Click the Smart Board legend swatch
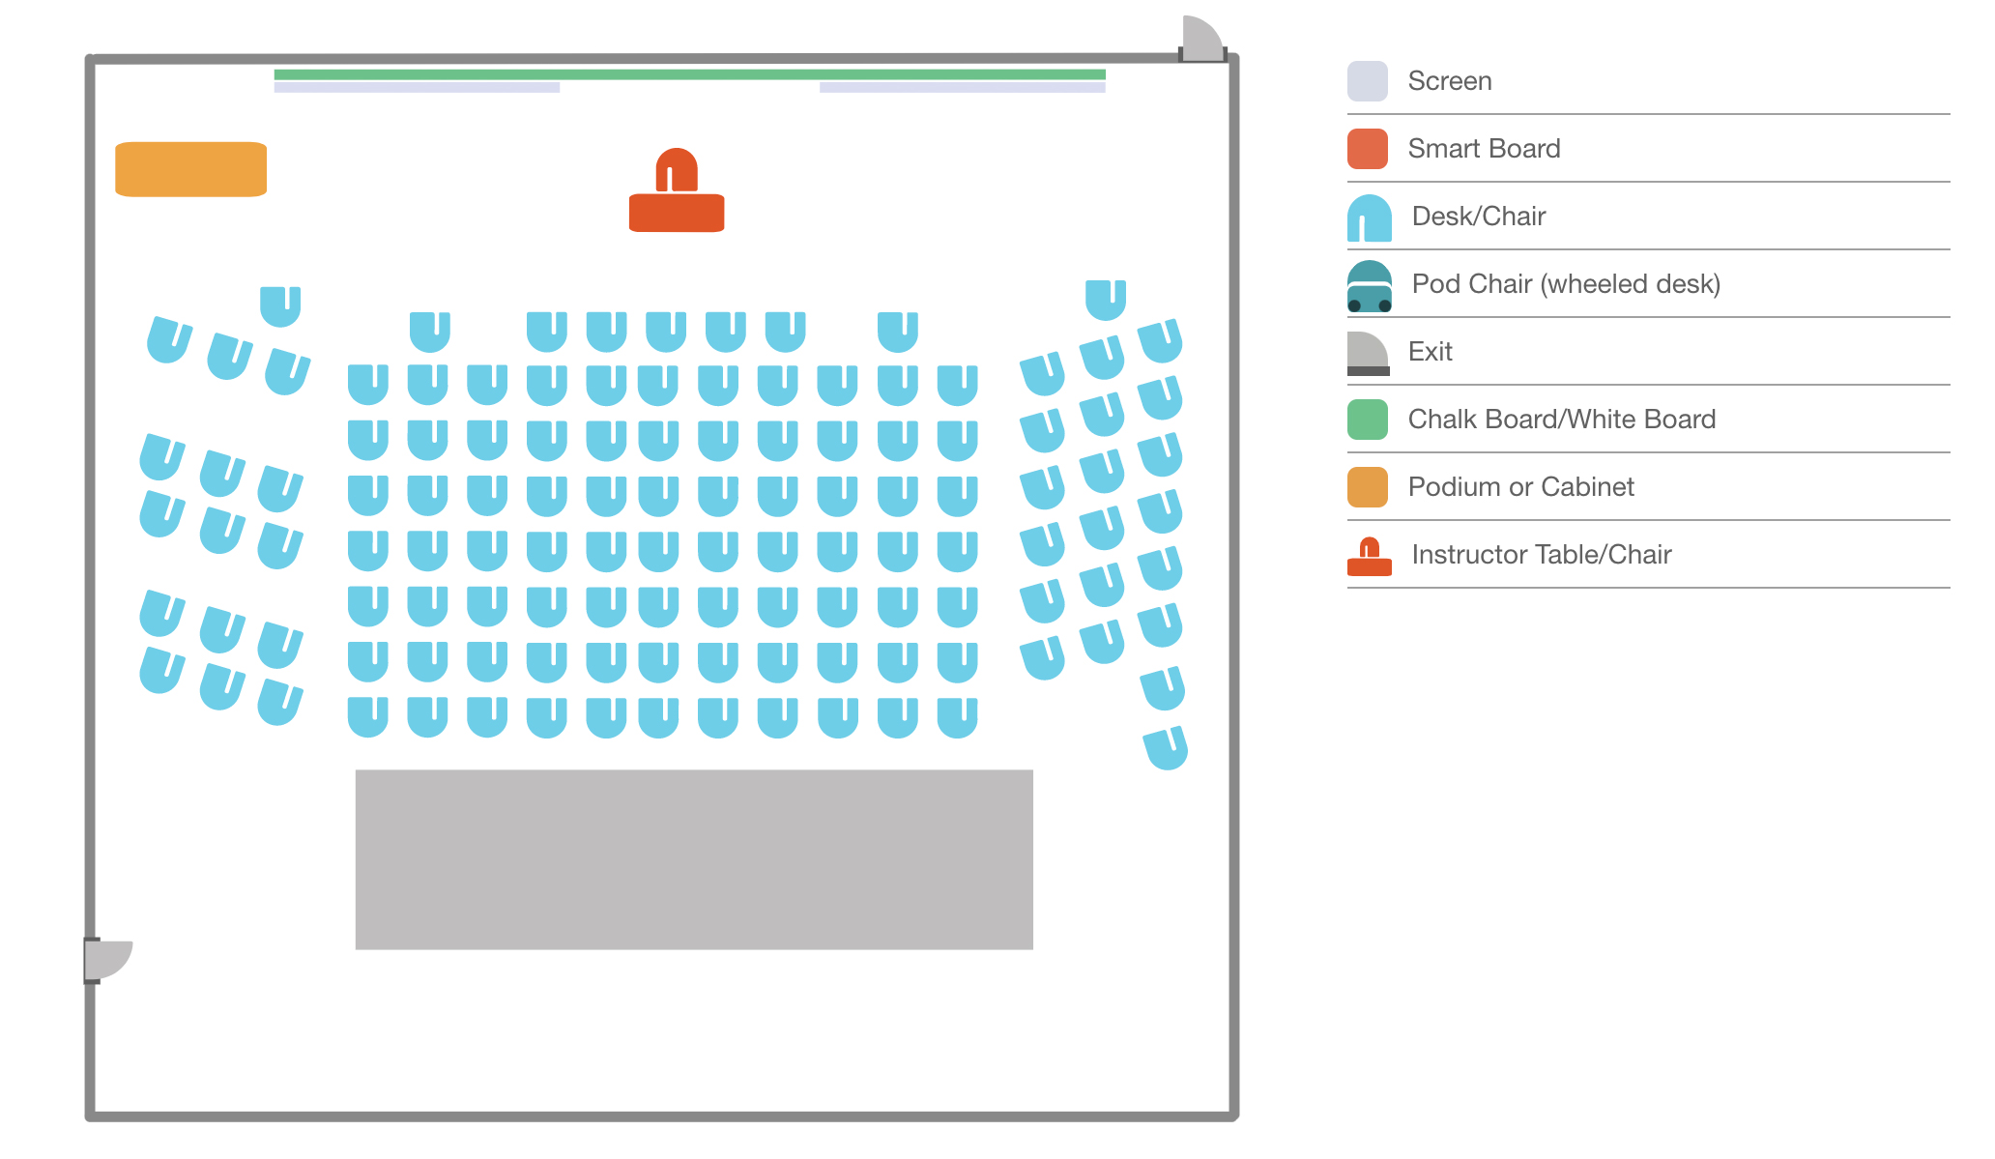The width and height of the screenshot is (1995, 1159). (x=1367, y=149)
